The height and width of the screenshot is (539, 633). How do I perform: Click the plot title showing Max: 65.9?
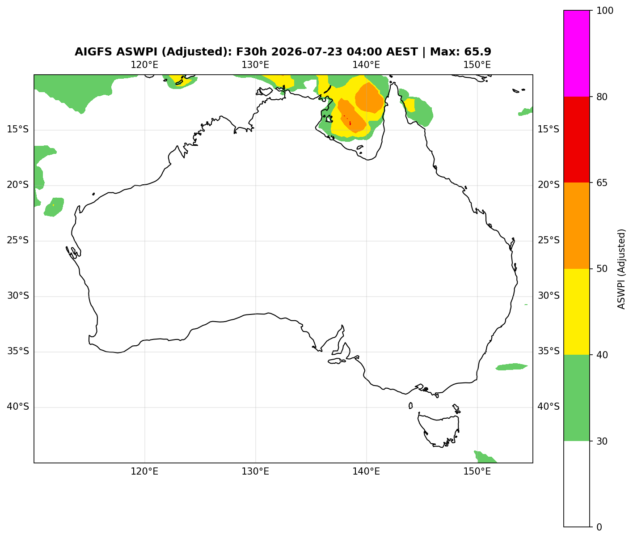[283, 52]
